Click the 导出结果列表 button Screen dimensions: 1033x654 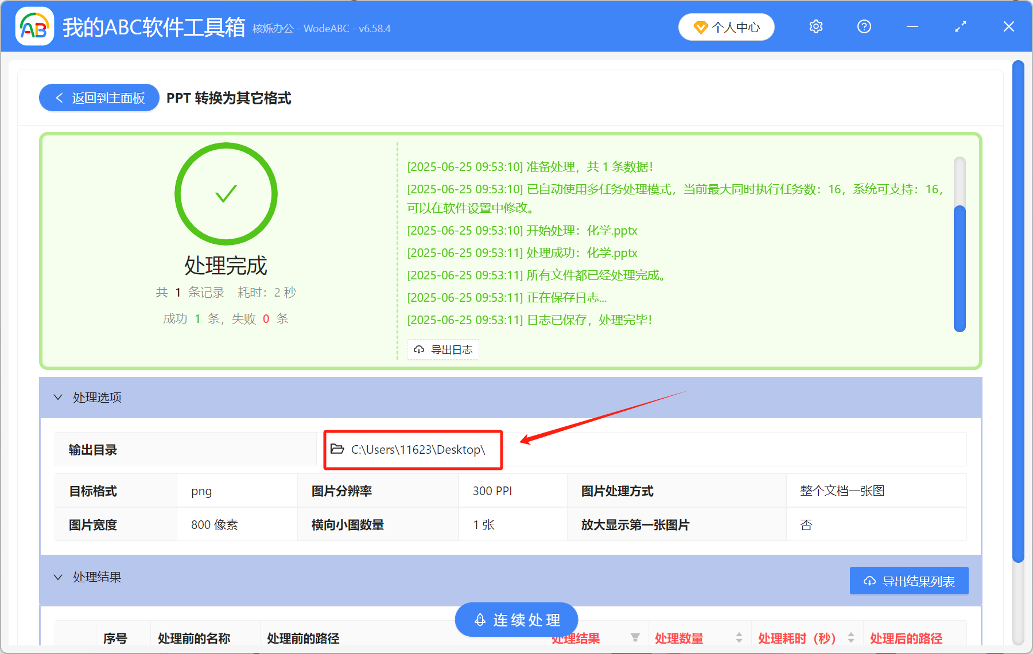click(x=908, y=580)
